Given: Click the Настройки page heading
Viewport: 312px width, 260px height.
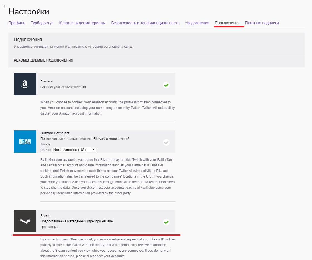Looking at the screenshot, I should pyautogui.click(x=29, y=12).
